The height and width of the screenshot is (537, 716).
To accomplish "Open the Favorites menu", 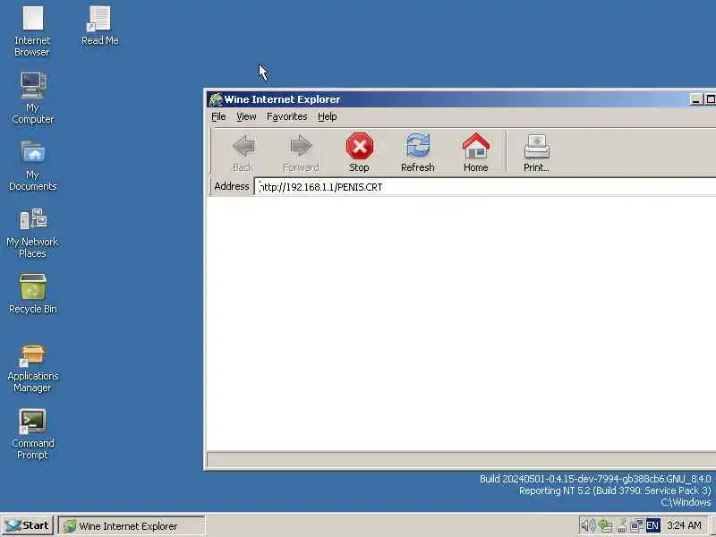I will 286,117.
